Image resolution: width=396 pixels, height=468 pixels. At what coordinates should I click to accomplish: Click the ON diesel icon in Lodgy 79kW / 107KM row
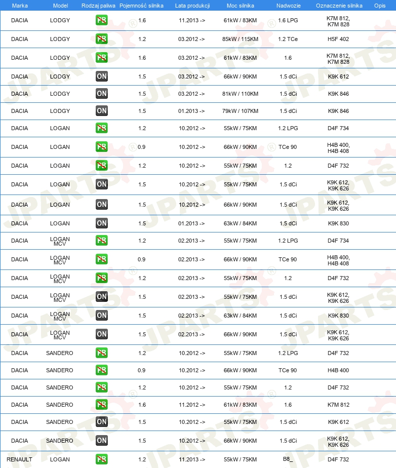pos(101,111)
